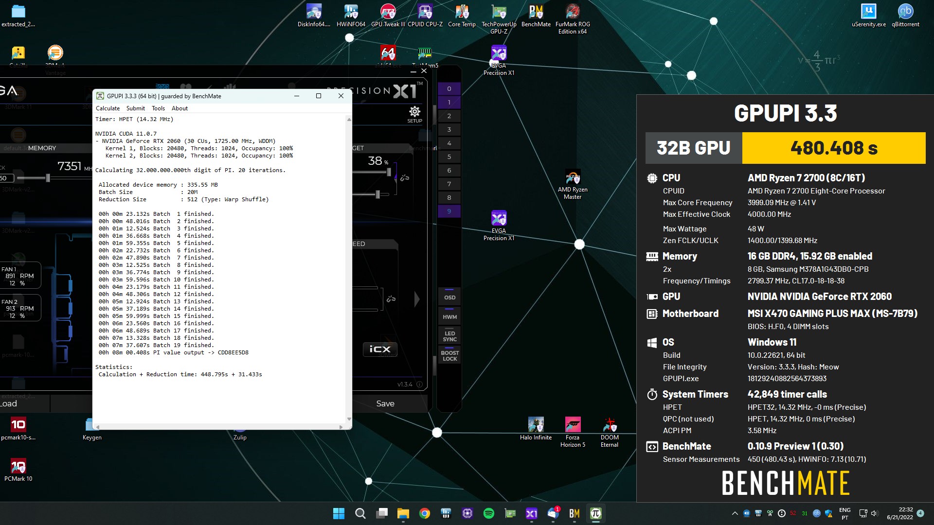The height and width of the screenshot is (525, 934).
Task: Open the HWiNFO64 desktop shortcut
Action: pyautogui.click(x=351, y=15)
